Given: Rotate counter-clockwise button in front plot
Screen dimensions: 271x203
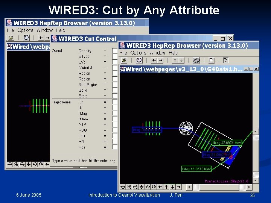Looking at the screenshot, I should click(x=148, y=187).
